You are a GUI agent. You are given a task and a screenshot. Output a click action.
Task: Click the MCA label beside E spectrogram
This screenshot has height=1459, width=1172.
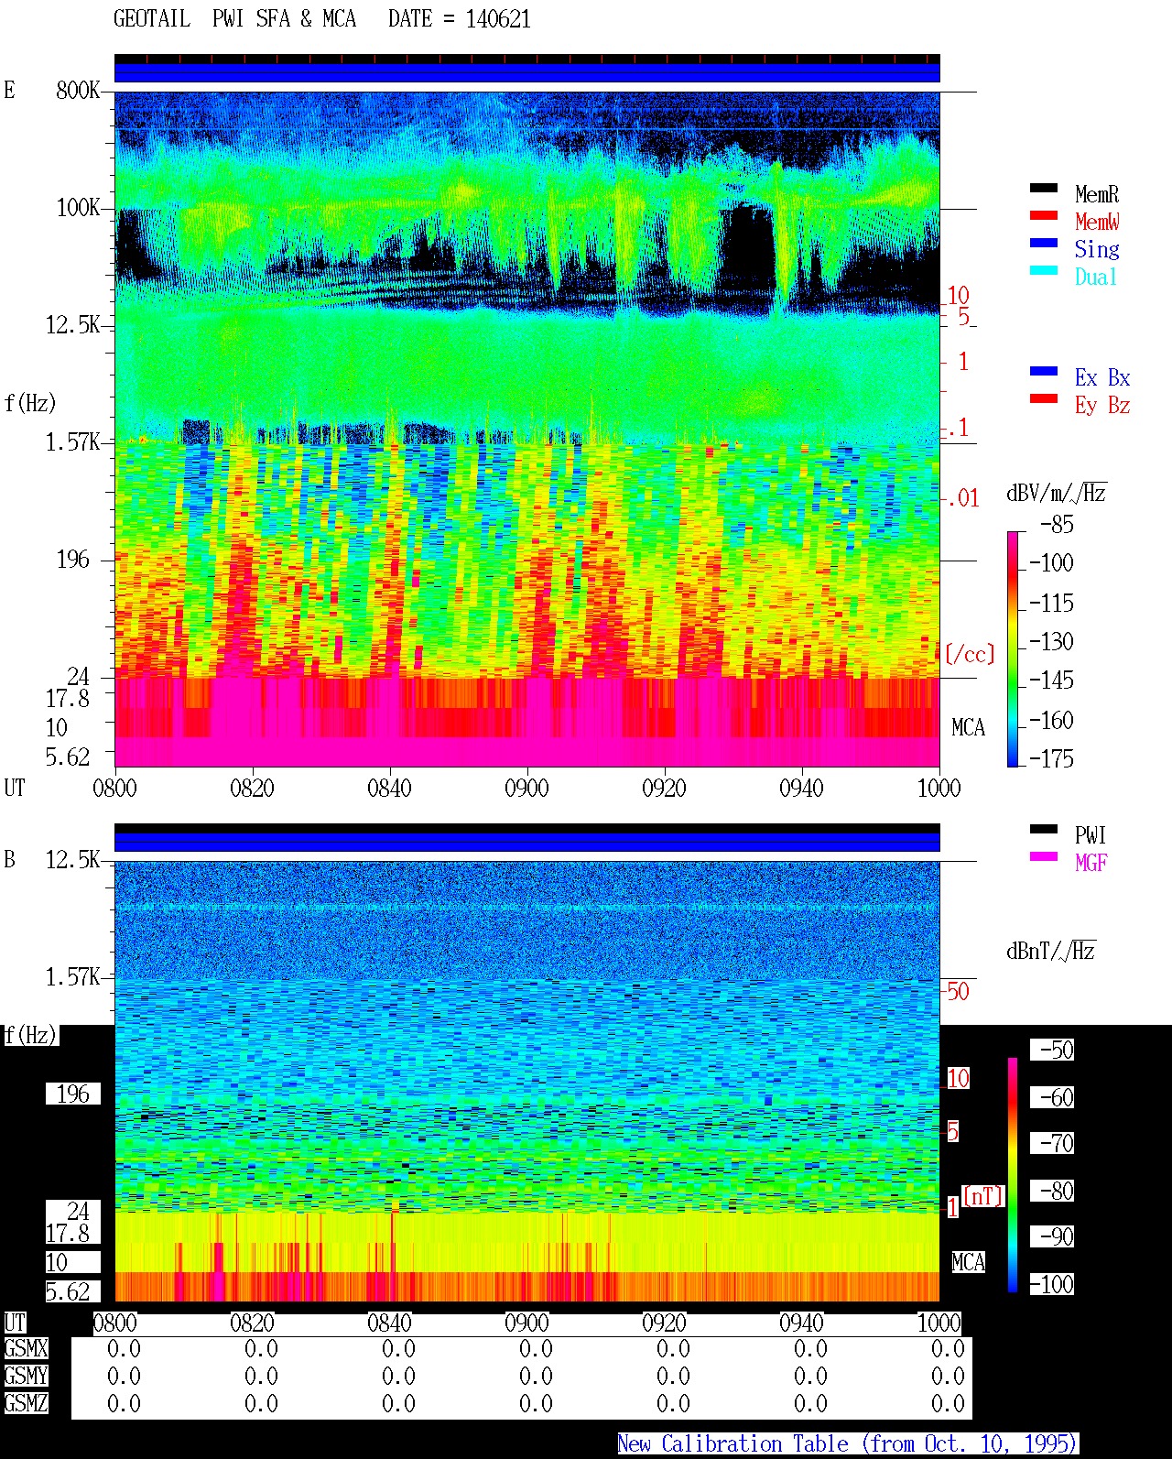pos(968,728)
